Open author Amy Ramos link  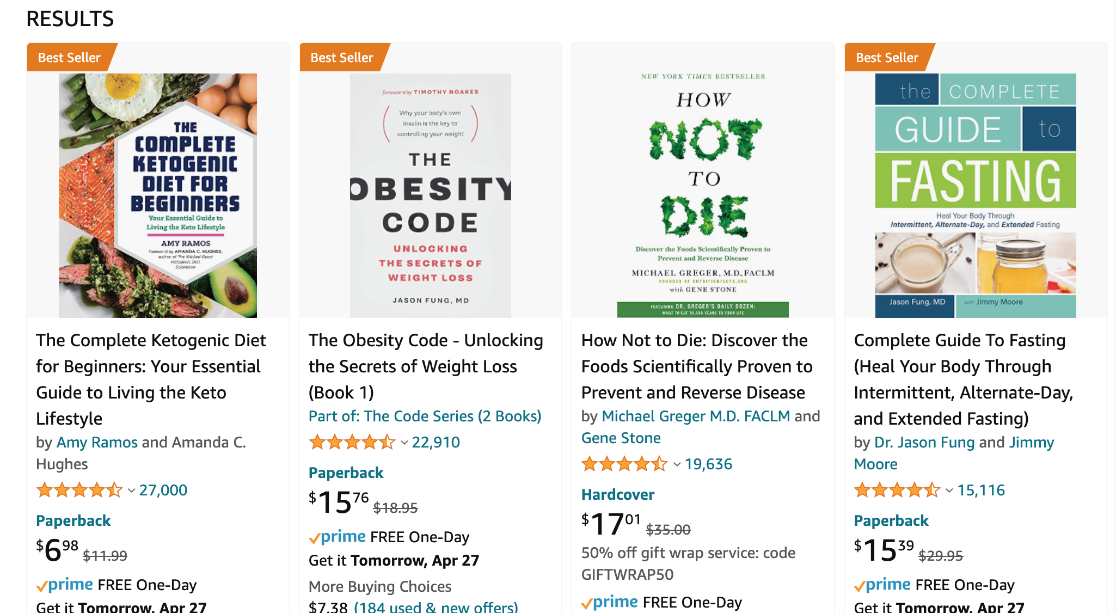[x=97, y=442]
